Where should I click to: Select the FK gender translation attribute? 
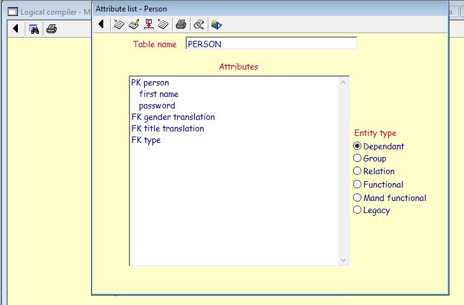173,117
